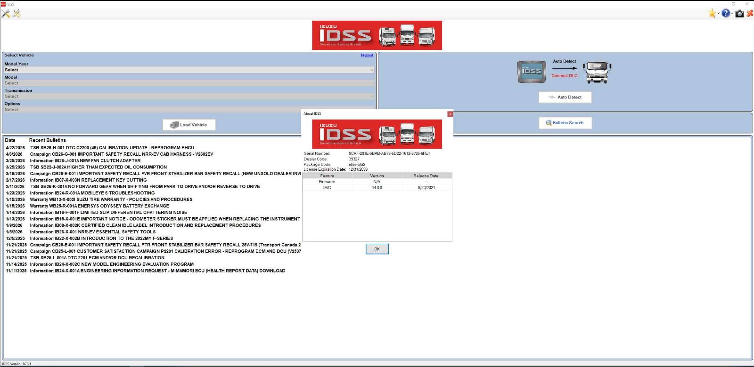Click the Reset link in Select Vehicle
754x367 pixels.
point(367,55)
